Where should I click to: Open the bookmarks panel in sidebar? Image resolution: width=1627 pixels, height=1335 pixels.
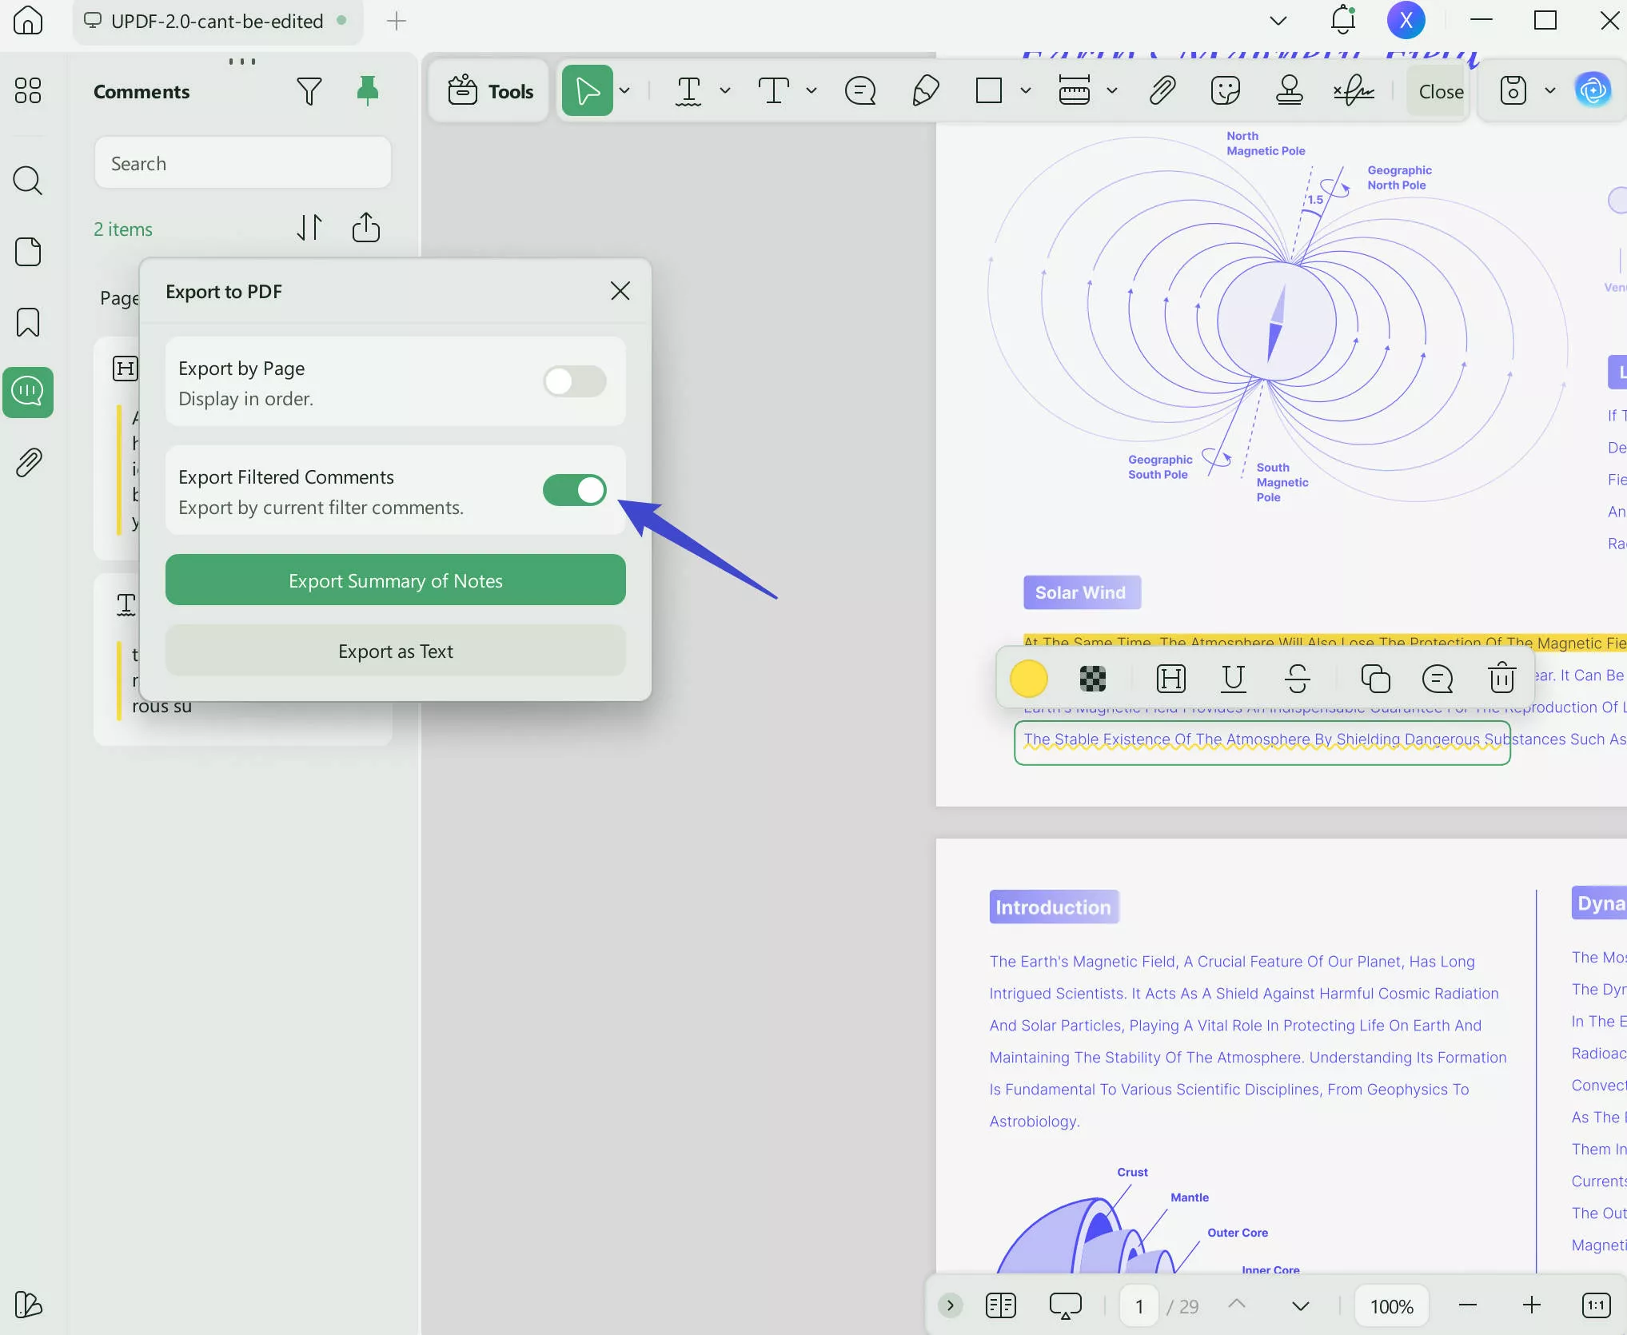pyautogui.click(x=28, y=322)
